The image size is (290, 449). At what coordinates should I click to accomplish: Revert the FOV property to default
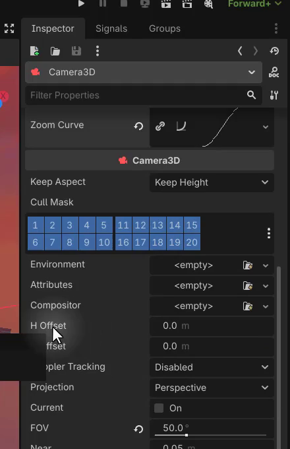[x=139, y=429]
